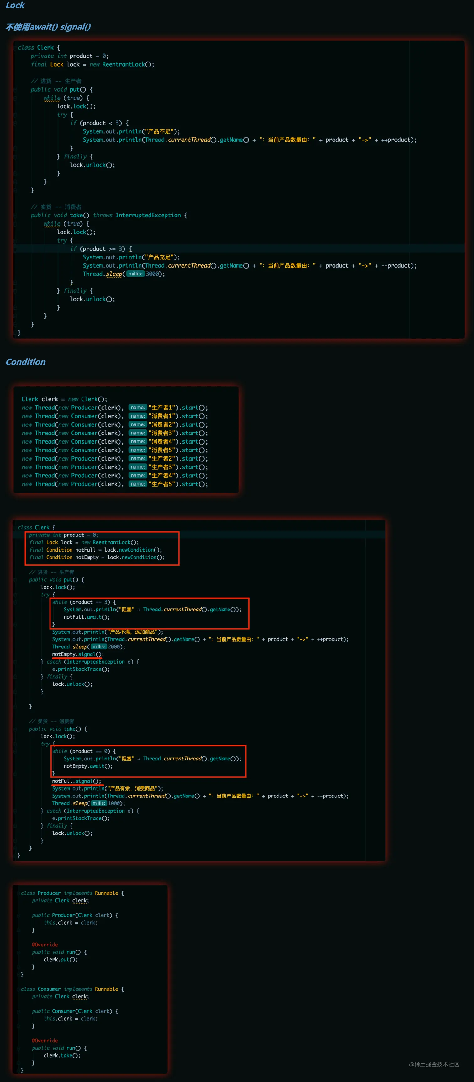Screen dimensions: 474x1082
Task: Click "class Producer implements Runnable {" line
Action: click(x=72, y=893)
